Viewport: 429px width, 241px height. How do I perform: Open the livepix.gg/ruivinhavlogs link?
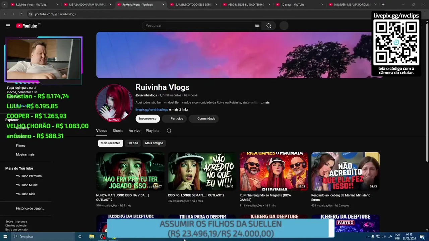click(152, 110)
